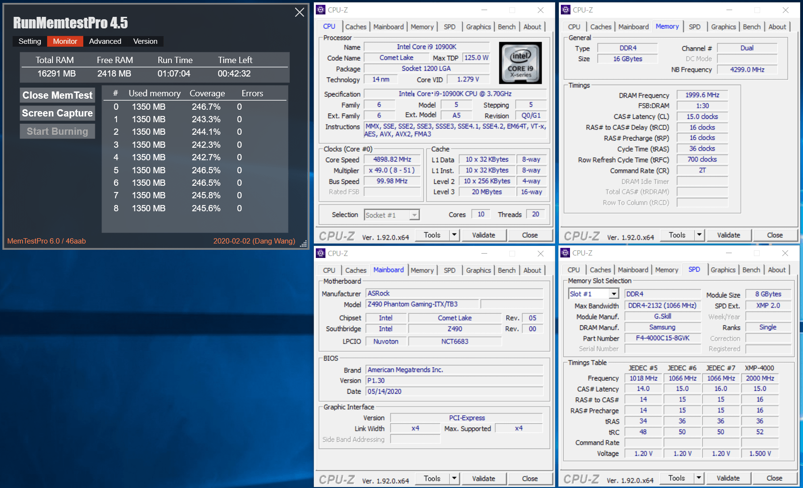Image resolution: width=803 pixels, height=488 pixels.
Task: Click the Free RAM value 2418 MB
Action: coord(114,74)
